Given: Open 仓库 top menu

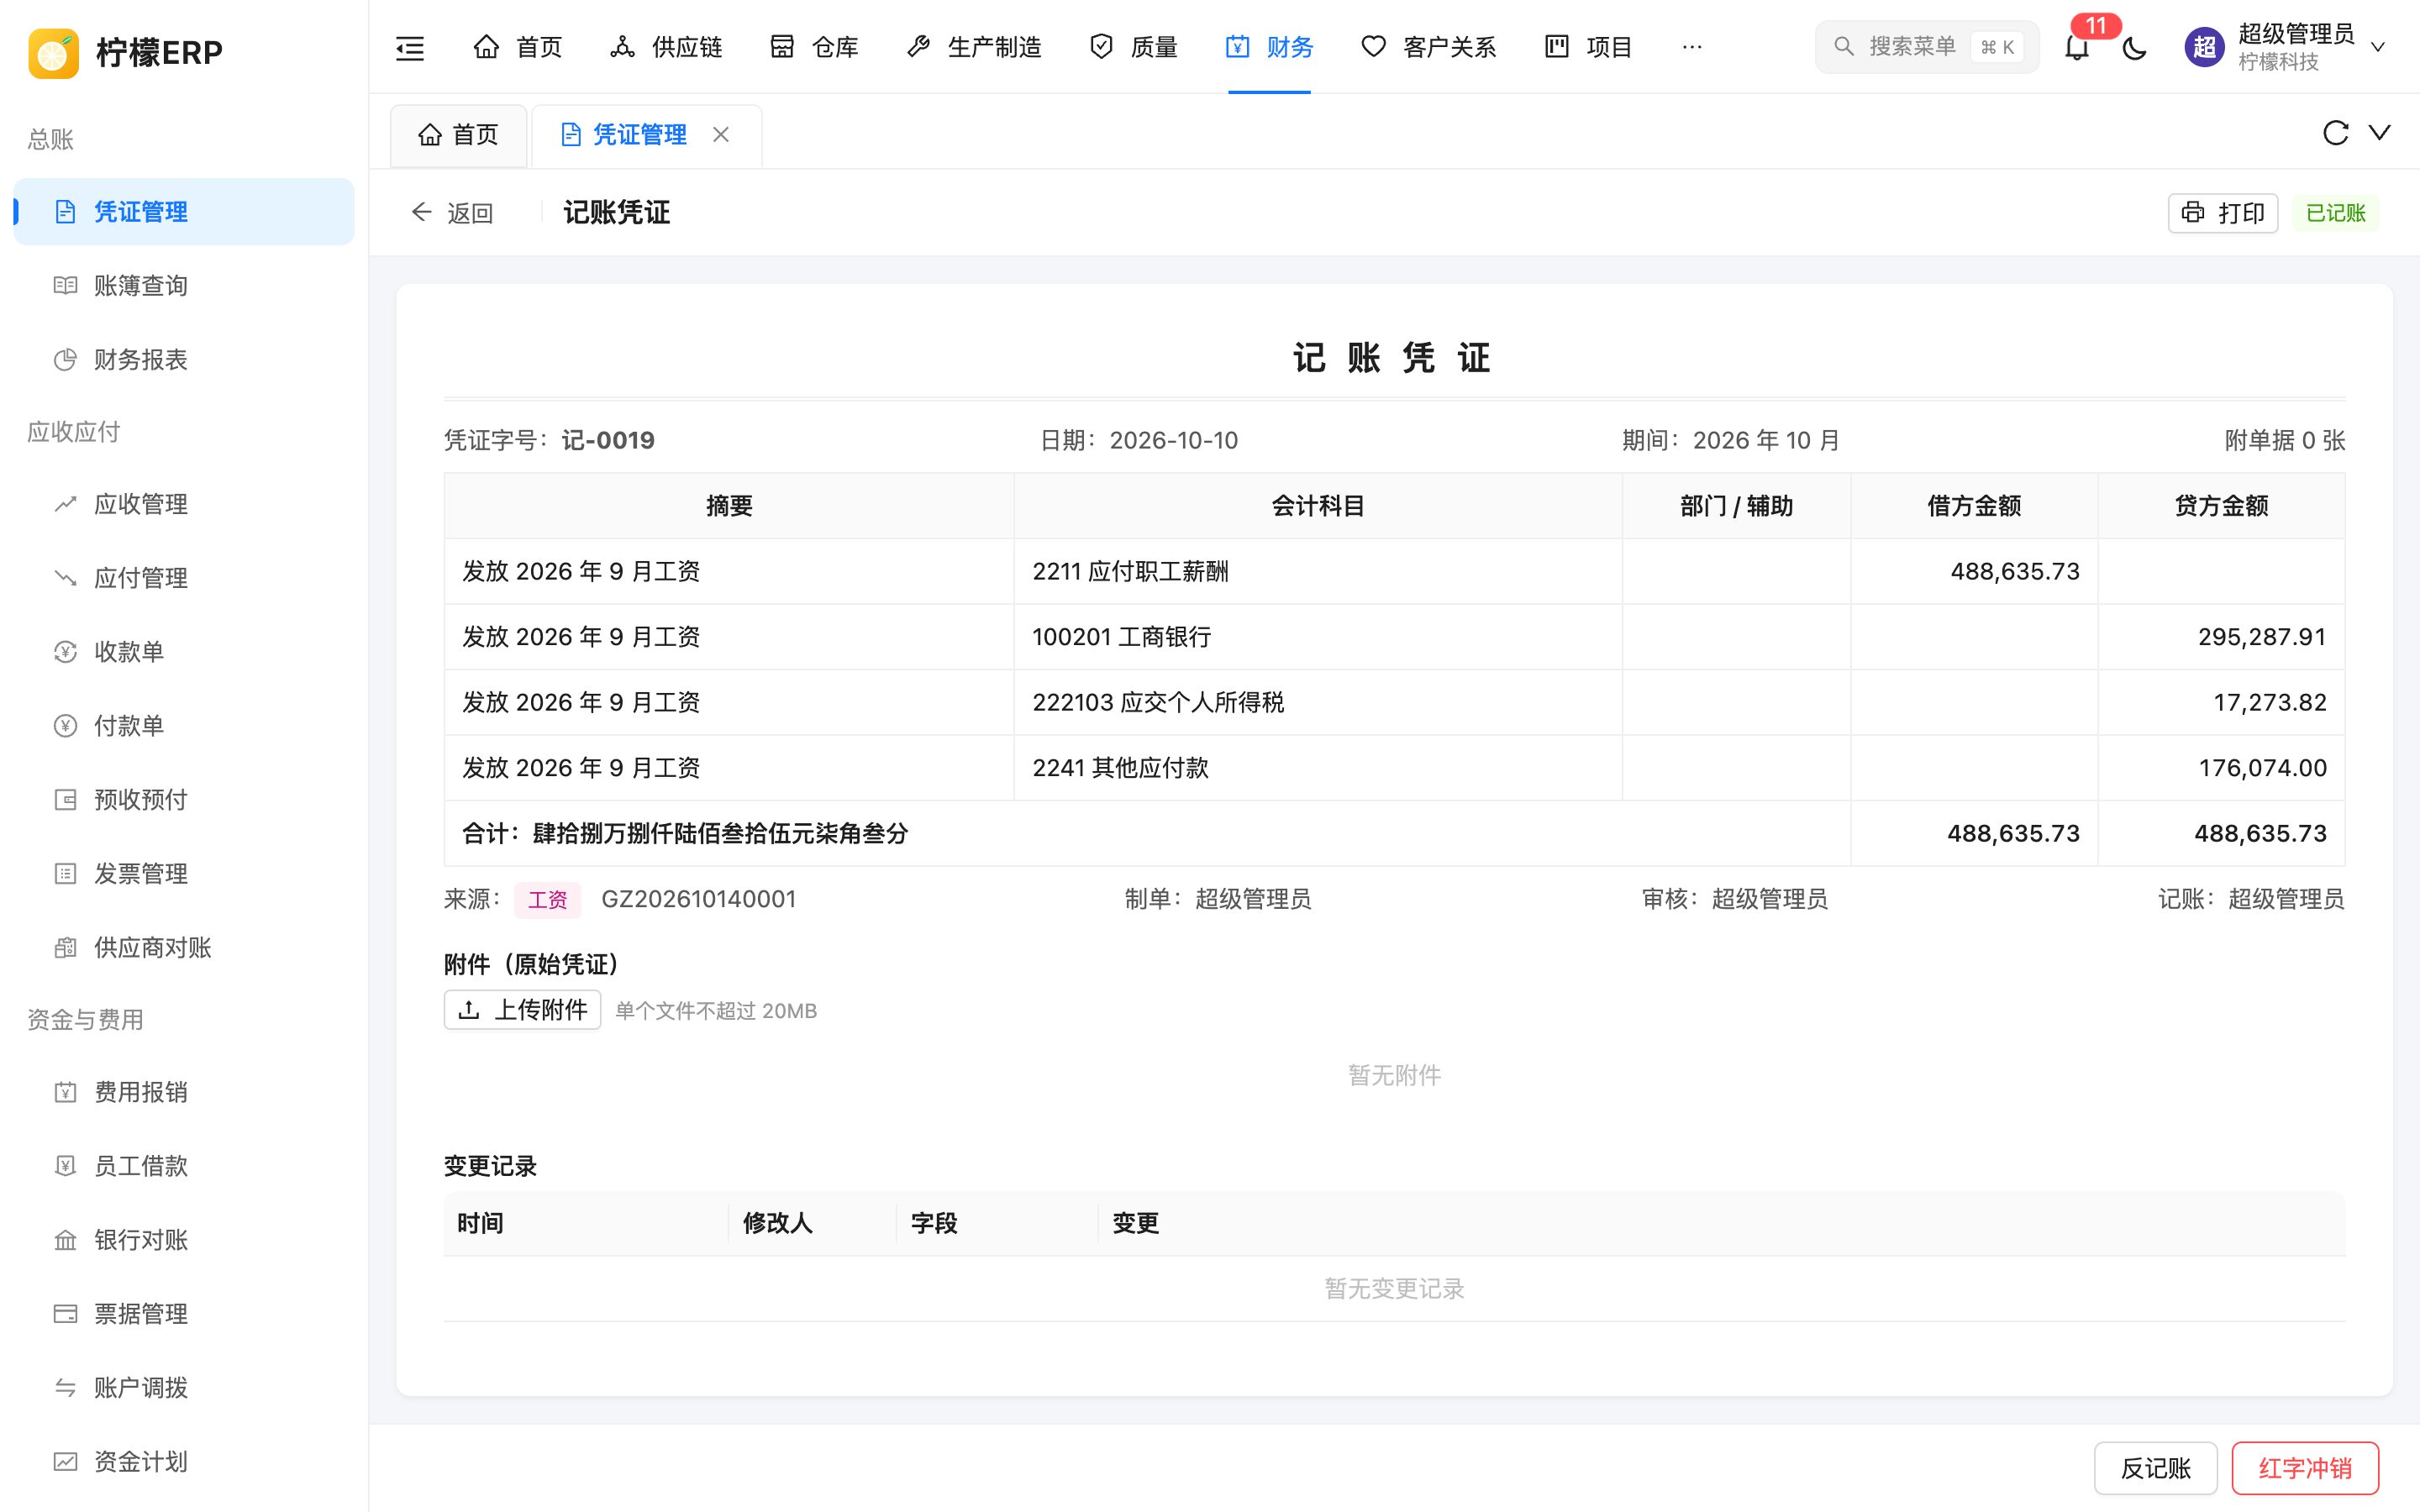Looking at the screenshot, I should [x=814, y=47].
